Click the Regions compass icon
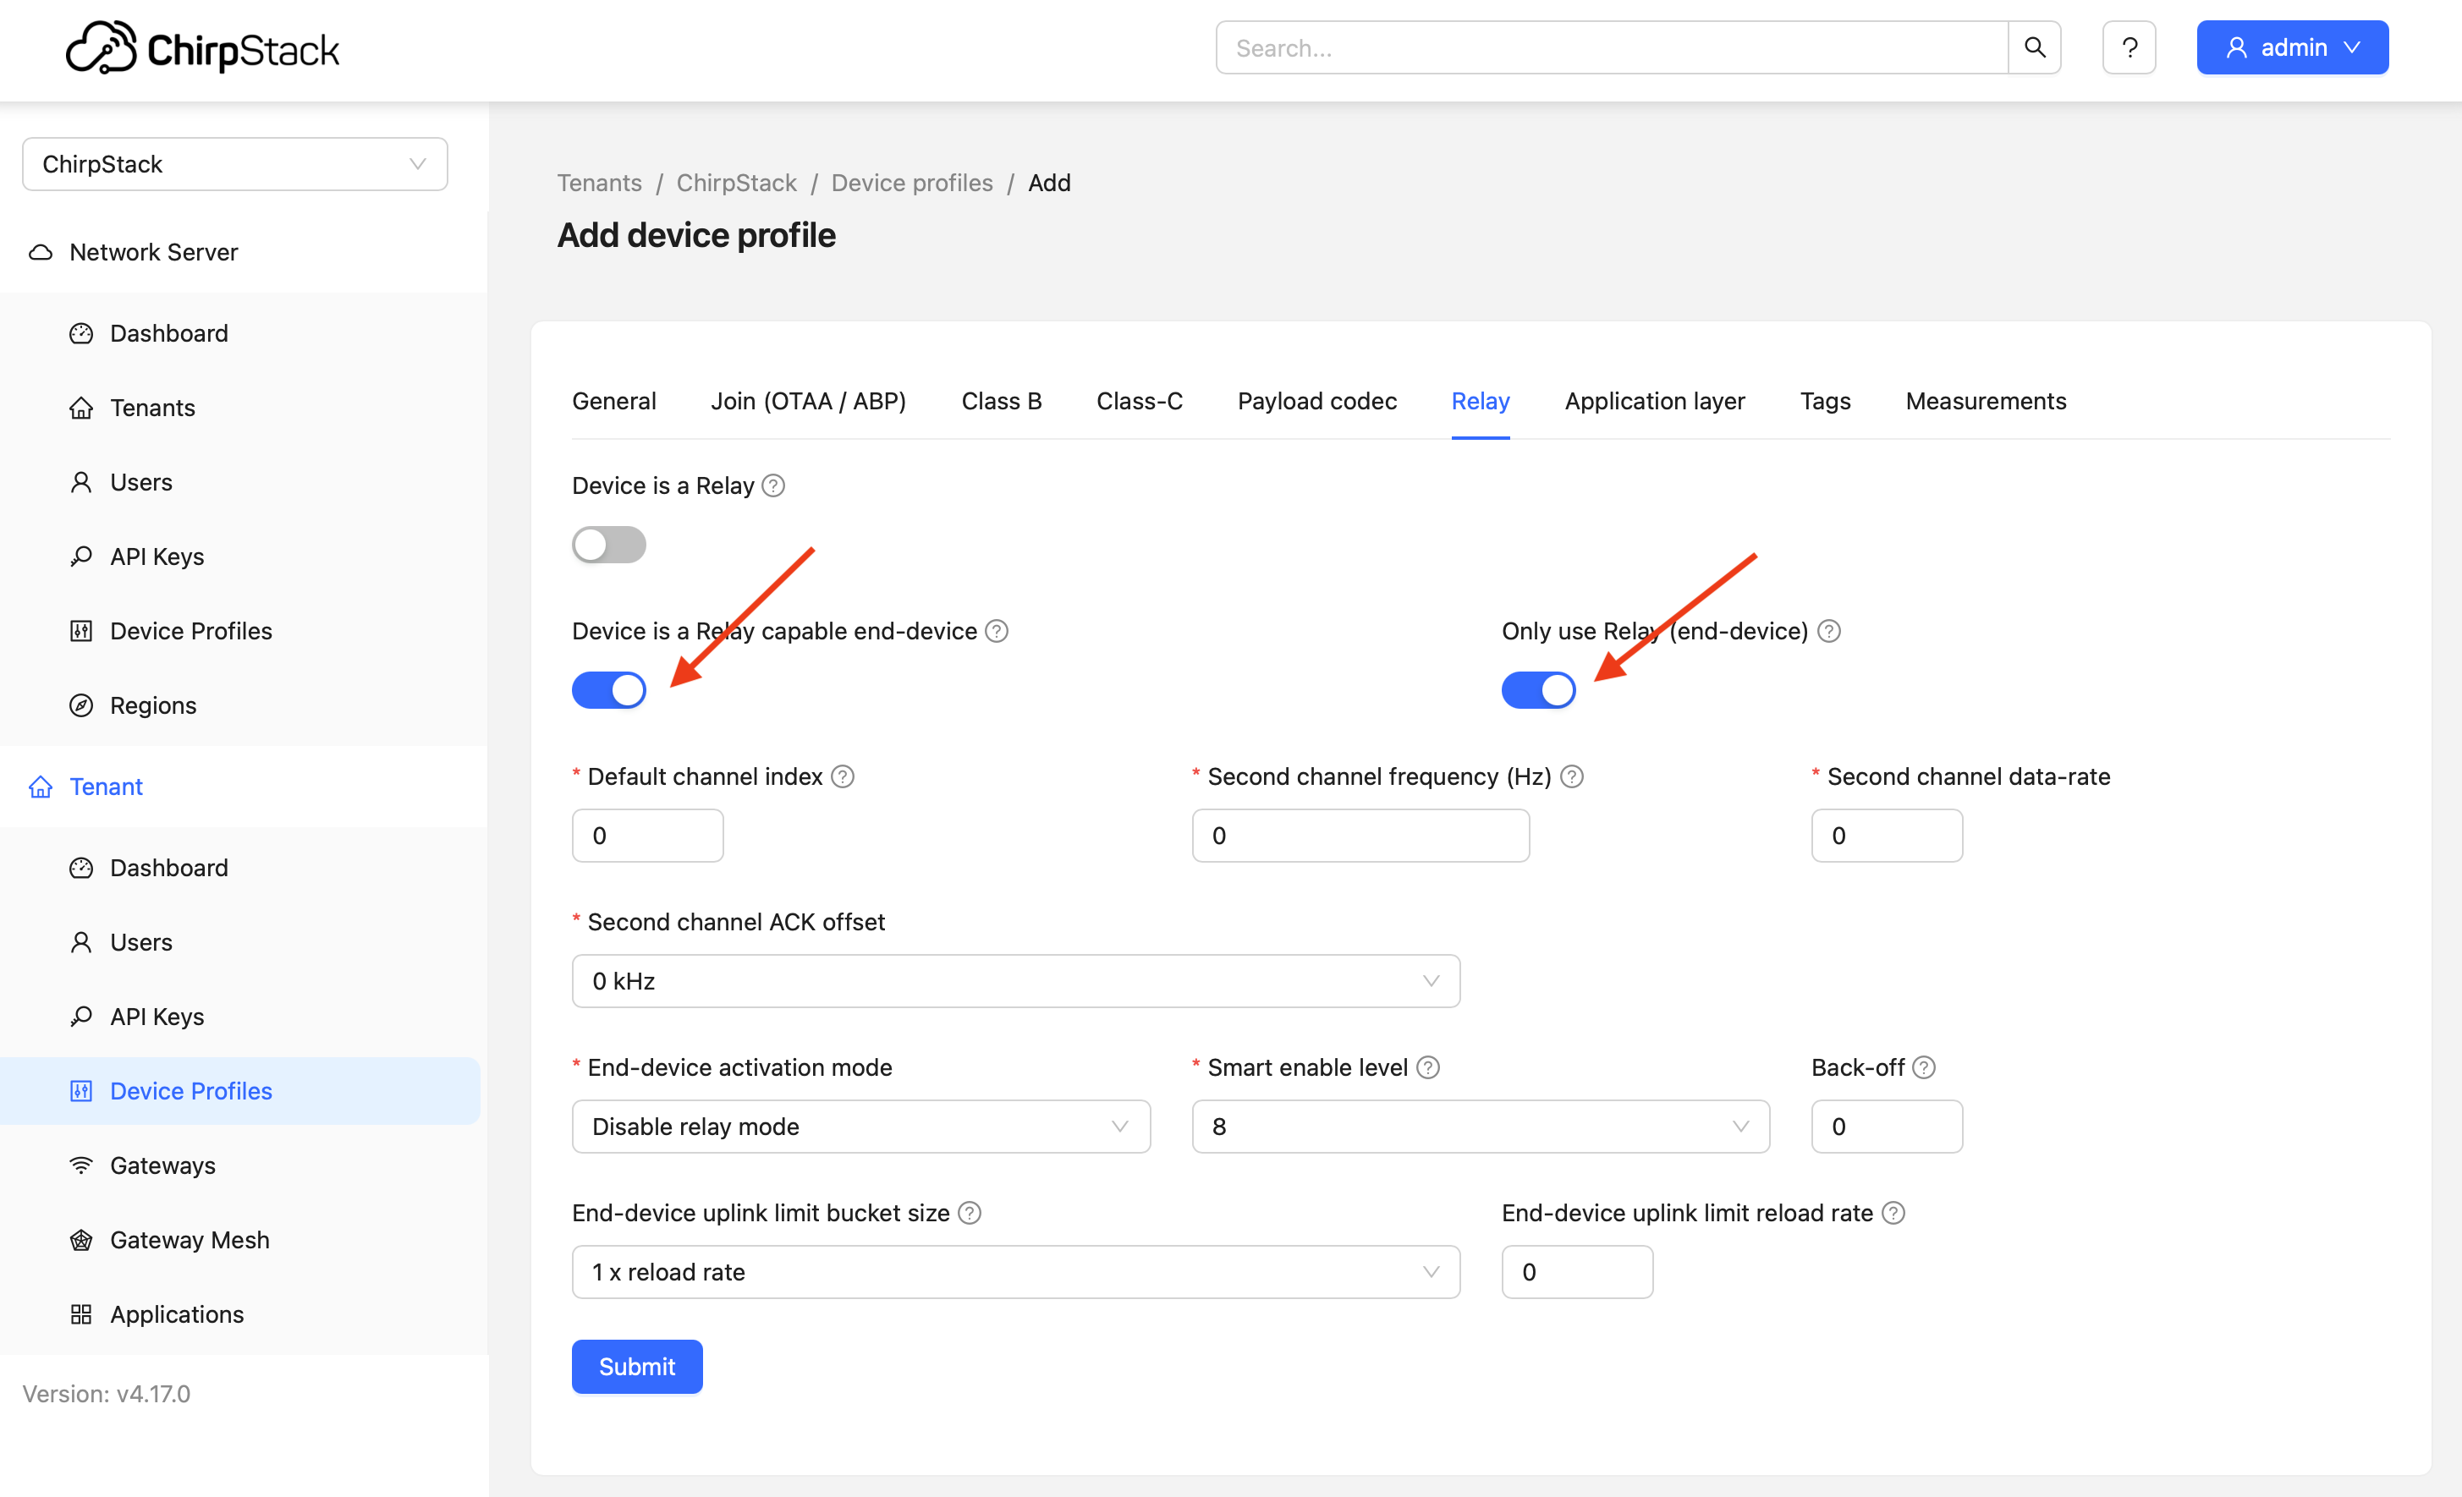Image resolution: width=2462 pixels, height=1497 pixels. click(81, 705)
